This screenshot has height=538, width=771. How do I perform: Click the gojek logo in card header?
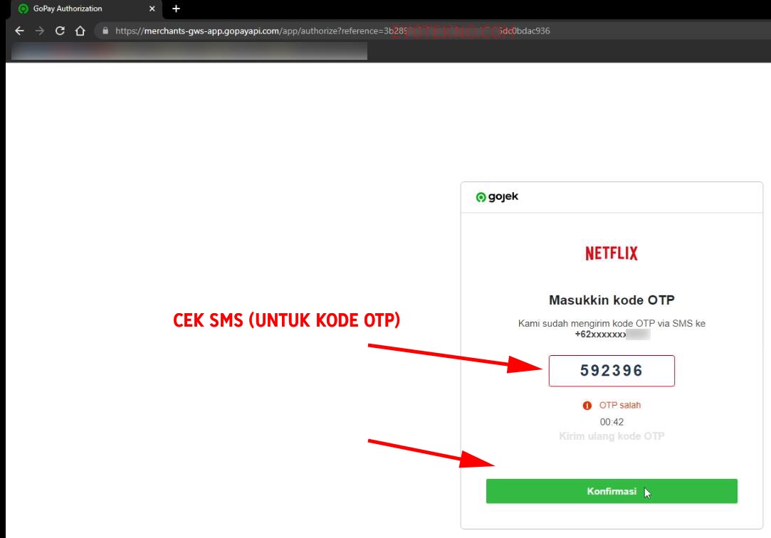point(497,197)
